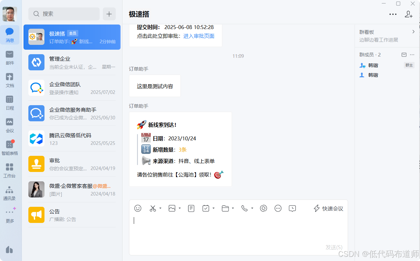Click the message input text area
The width and height of the screenshot is (420, 261).
(x=238, y=229)
